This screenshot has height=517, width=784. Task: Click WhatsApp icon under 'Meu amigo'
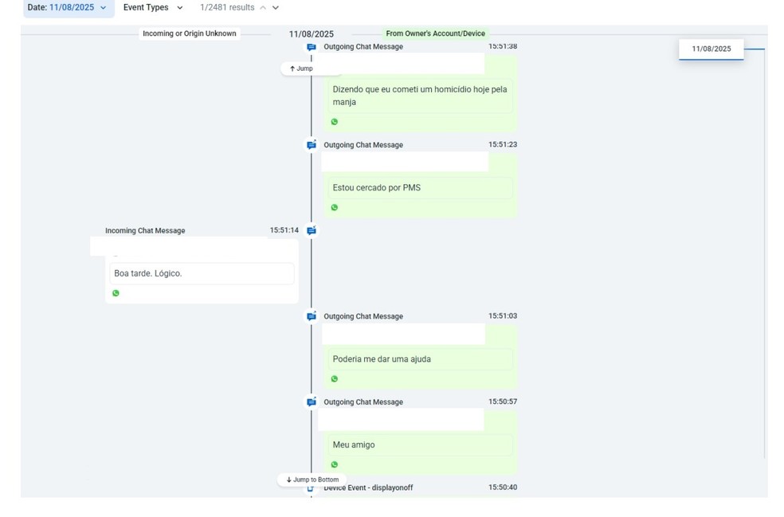tap(335, 464)
